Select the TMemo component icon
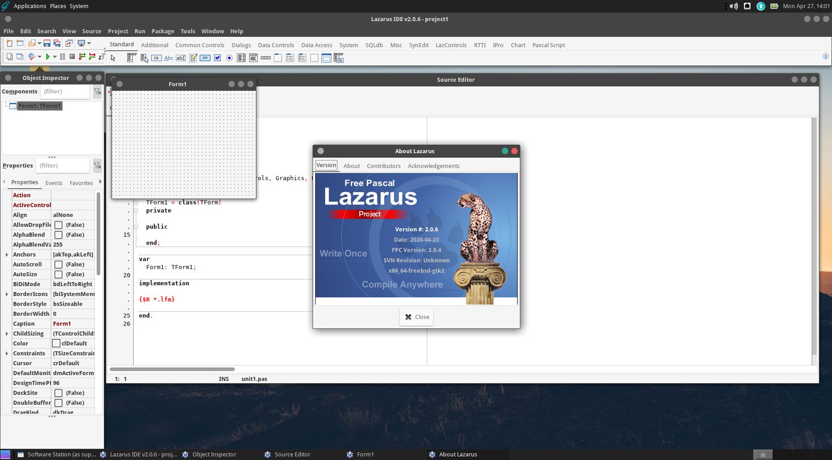 tap(193, 58)
